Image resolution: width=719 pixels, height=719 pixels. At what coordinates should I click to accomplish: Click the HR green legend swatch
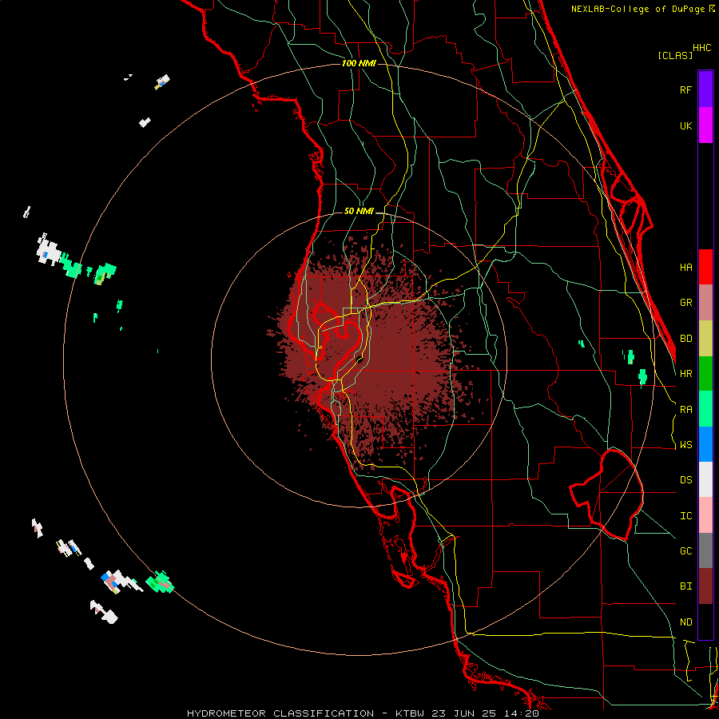pos(705,374)
